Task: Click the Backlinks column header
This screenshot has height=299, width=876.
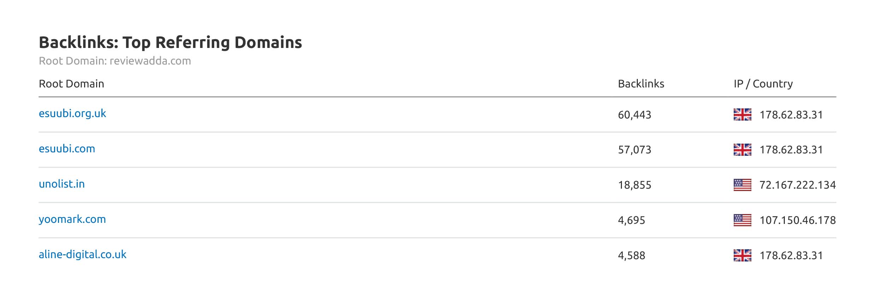Action: [641, 84]
